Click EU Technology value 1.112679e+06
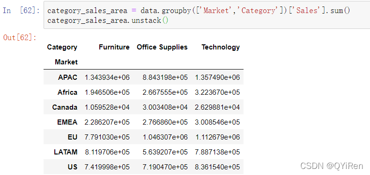This screenshot has width=370, height=175. 218,137
